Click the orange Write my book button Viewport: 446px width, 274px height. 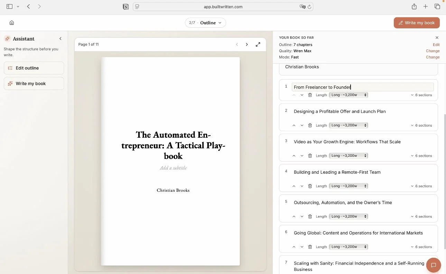pyautogui.click(x=417, y=23)
